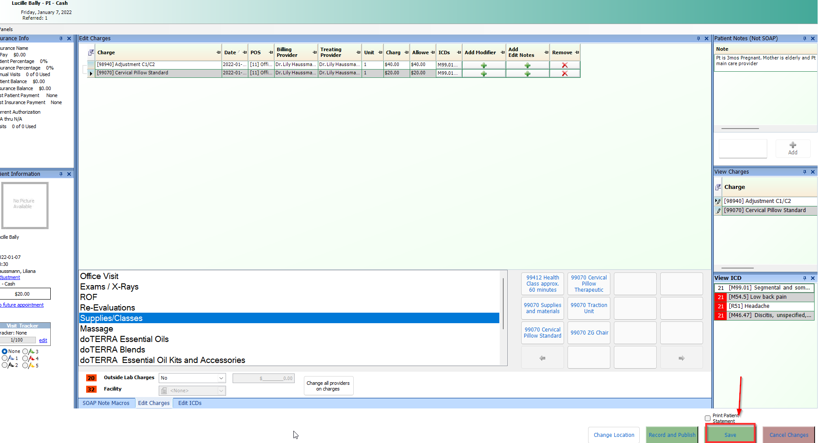Viewport: 822px width, 443px height.
Task: Click the left arrow in charge button grid
Action: (x=542, y=358)
